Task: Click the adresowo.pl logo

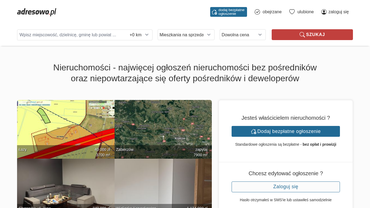Action: click(x=37, y=12)
